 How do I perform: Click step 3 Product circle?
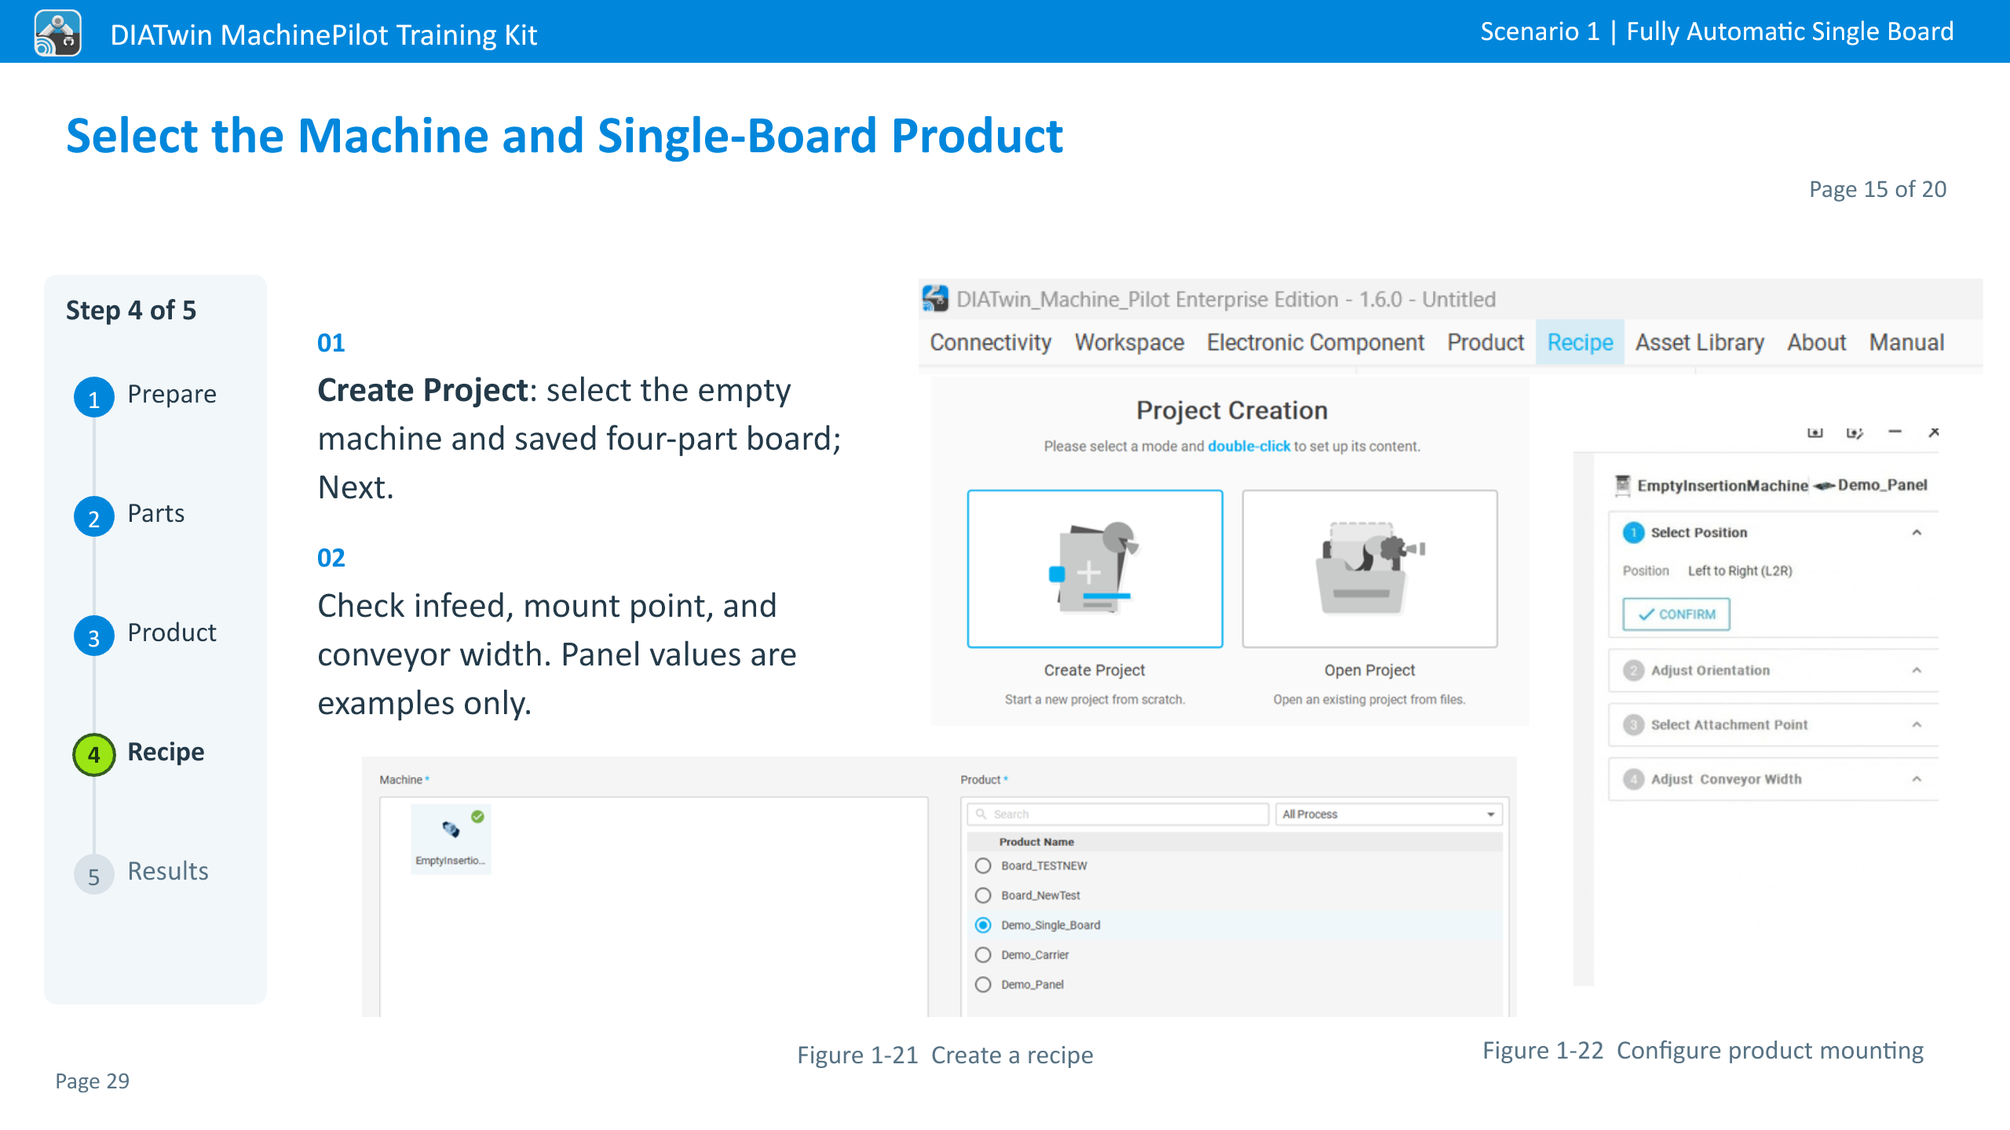tap(94, 636)
